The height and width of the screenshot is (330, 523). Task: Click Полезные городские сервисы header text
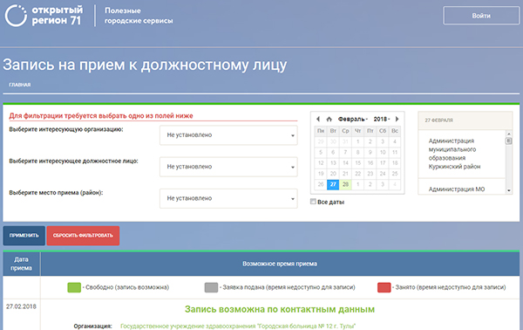click(139, 16)
